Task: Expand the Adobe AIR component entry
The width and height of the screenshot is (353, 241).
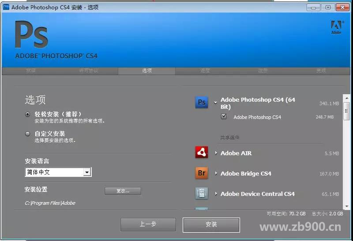Action: click(216, 153)
